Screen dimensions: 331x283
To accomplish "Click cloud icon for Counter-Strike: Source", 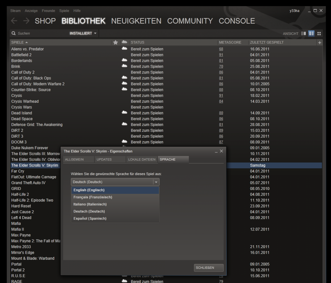I will 124,89.
